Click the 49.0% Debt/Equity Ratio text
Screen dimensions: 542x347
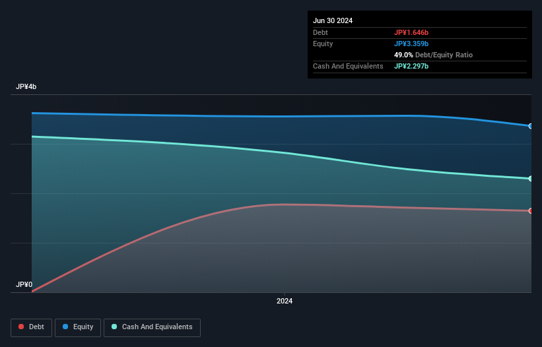click(x=433, y=55)
